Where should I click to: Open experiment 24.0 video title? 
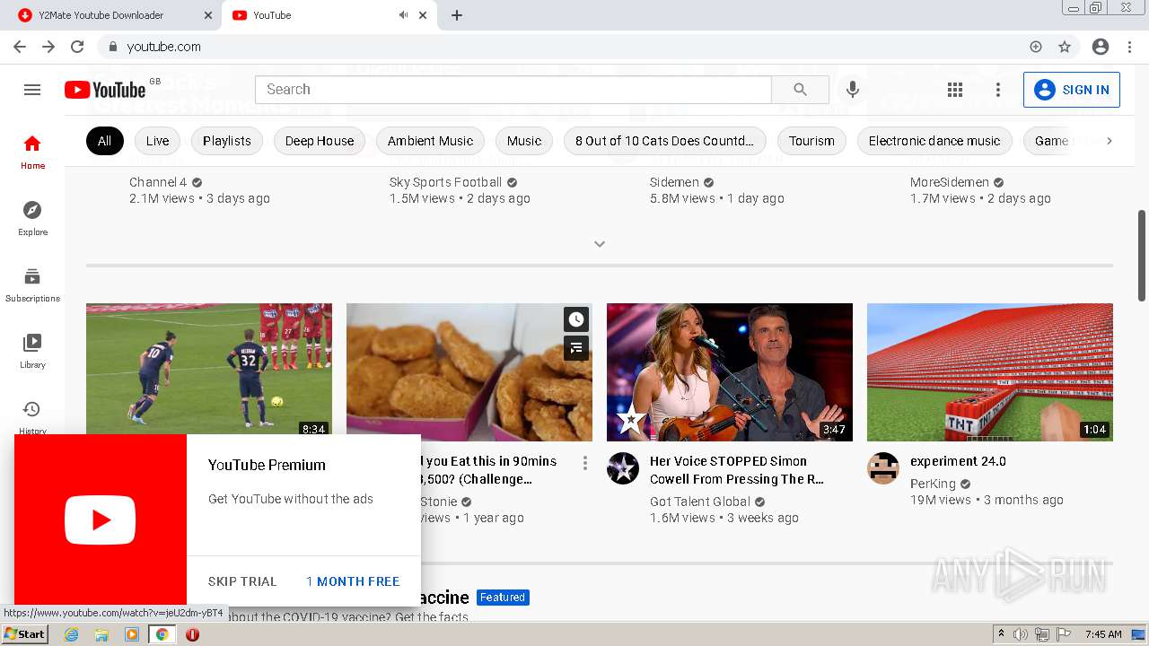coord(958,461)
